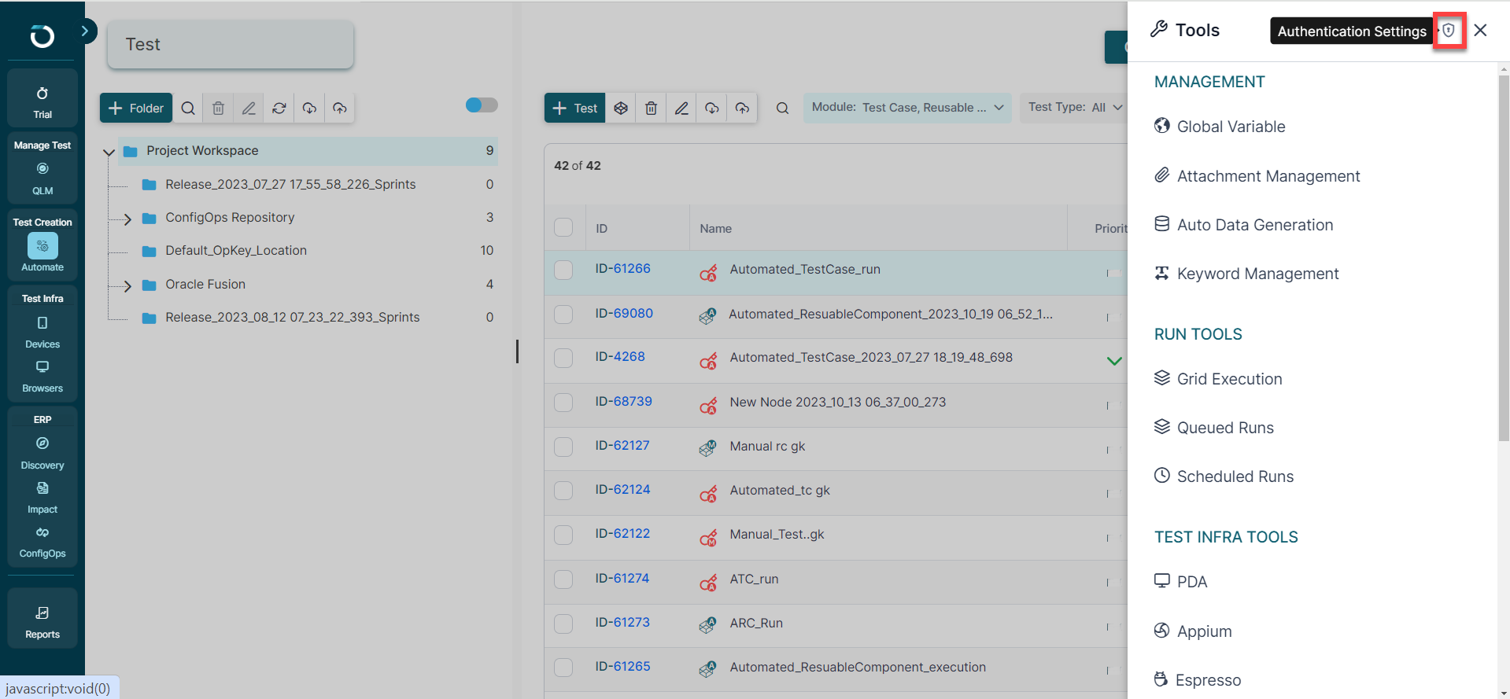This screenshot has height=699, width=1510.
Task: Open Attachment Management tool
Action: pyautogui.click(x=1257, y=176)
